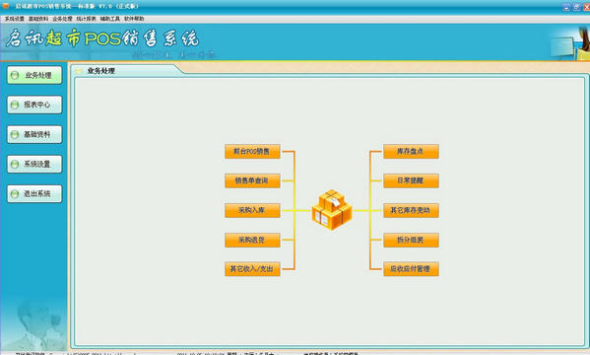Open the 辅助工具 menu in menu bar
The image size is (590, 355).
click(110, 19)
